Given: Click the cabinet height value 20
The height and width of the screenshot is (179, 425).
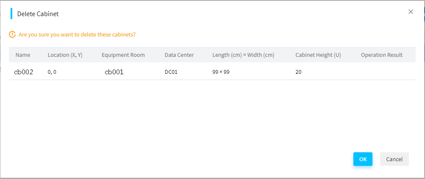Looking at the screenshot, I should pyautogui.click(x=298, y=72).
